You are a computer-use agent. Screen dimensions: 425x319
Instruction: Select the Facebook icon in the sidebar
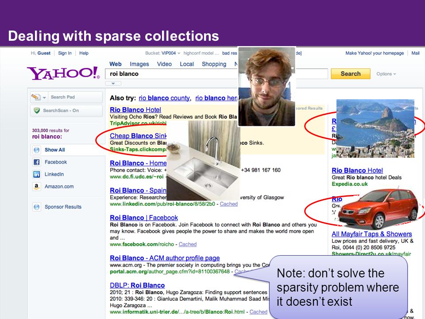36,162
